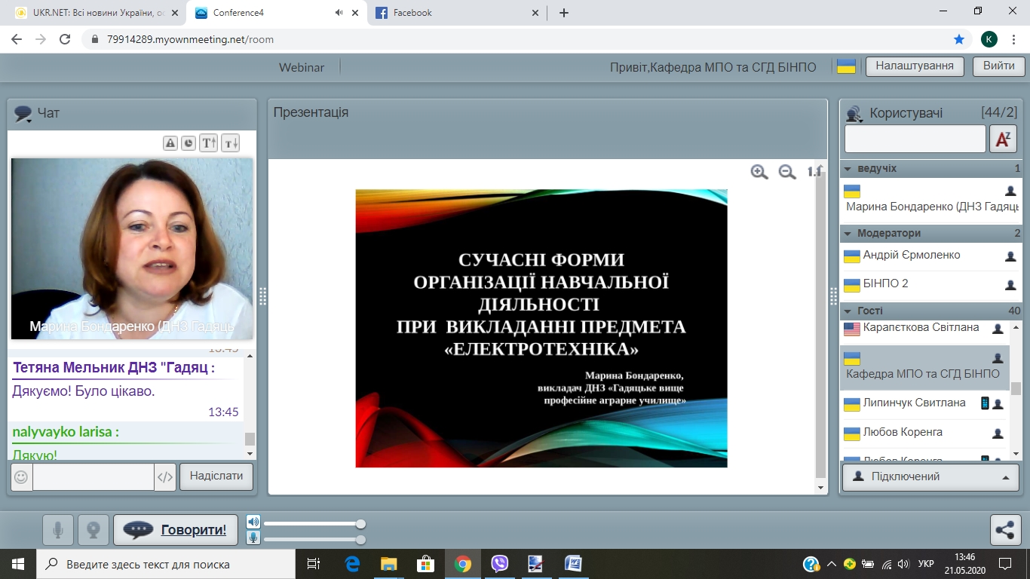Image resolution: width=1030 pixels, height=579 pixels.
Task: Sort users alphabetically with A-Z icon
Action: (x=1003, y=139)
